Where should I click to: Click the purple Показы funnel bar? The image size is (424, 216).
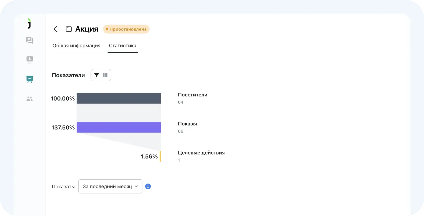pos(119,127)
